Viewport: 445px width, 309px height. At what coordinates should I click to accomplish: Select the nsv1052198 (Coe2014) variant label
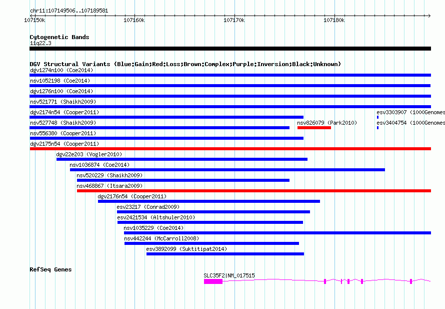click(x=60, y=81)
